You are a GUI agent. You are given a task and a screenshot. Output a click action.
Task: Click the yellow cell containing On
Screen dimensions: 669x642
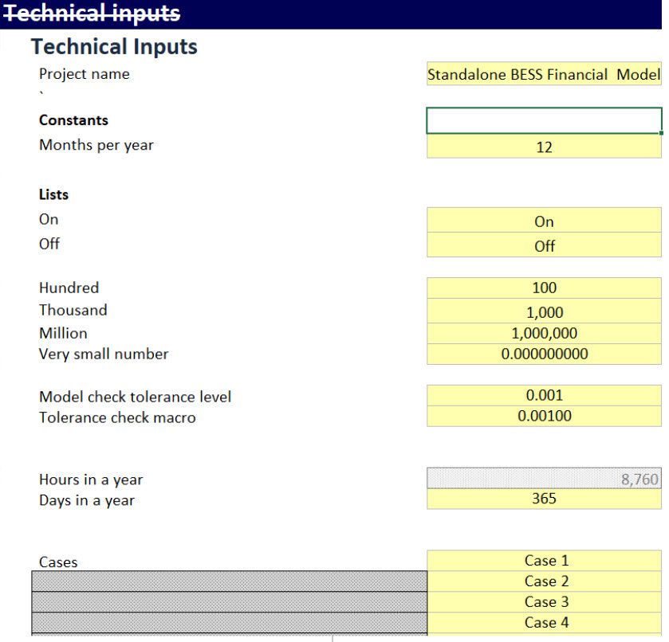click(544, 221)
